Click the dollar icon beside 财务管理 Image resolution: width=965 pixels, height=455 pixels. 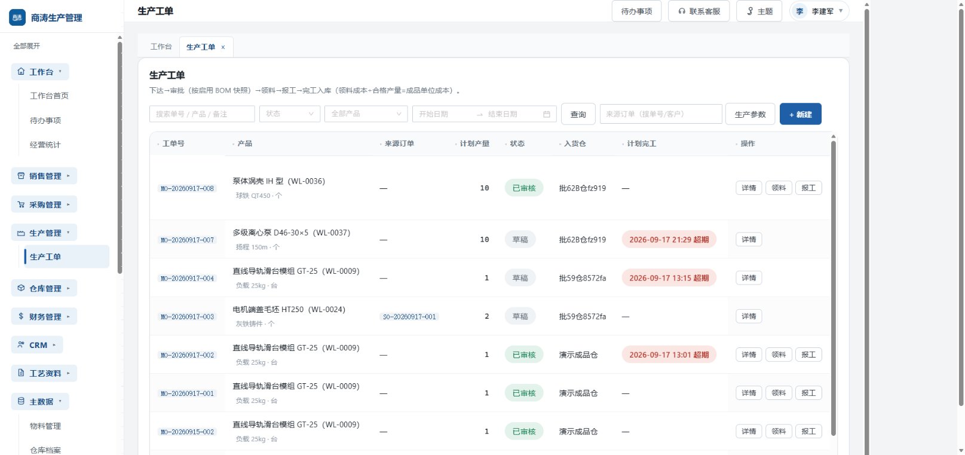pos(22,316)
